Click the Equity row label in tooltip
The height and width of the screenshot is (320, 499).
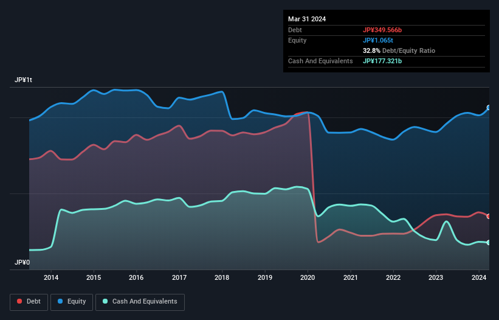click(x=297, y=40)
